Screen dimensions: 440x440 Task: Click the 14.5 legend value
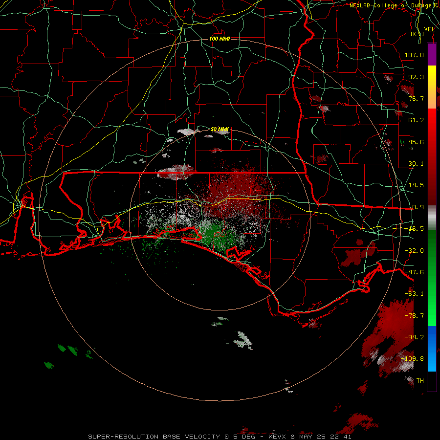coord(416,185)
